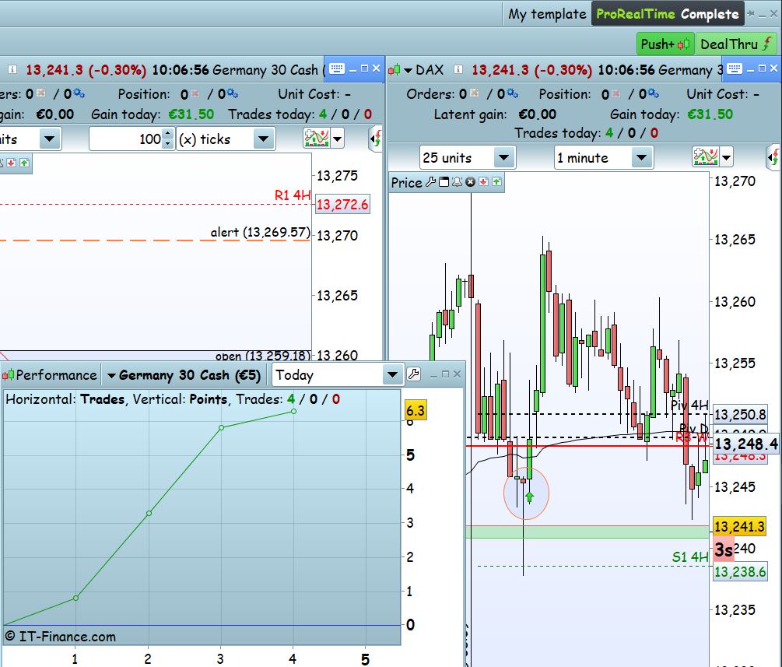This screenshot has height=667, width=782.
Task: Move Price panel up with green arrow
Action: click(496, 181)
